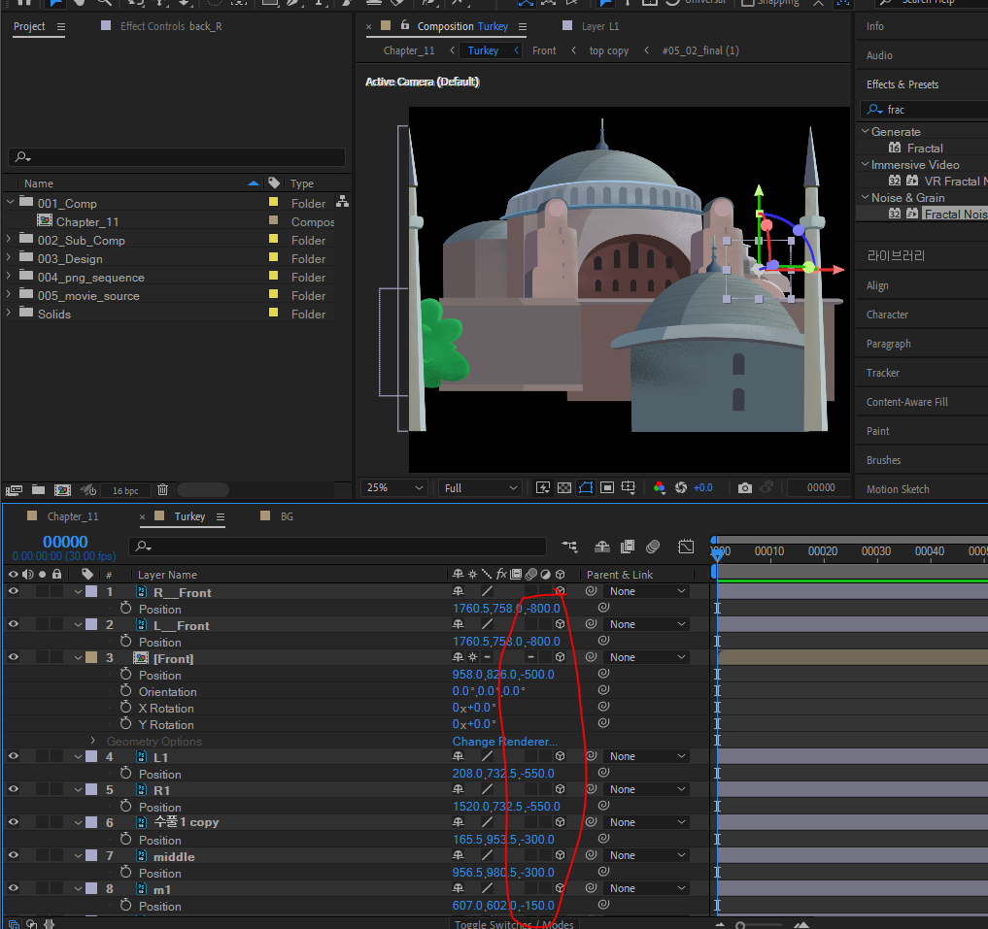988x929 pixels.
Task: Toggle collapse transformations for Front layer
Action: pyautogui.click(x=472, y=657)
